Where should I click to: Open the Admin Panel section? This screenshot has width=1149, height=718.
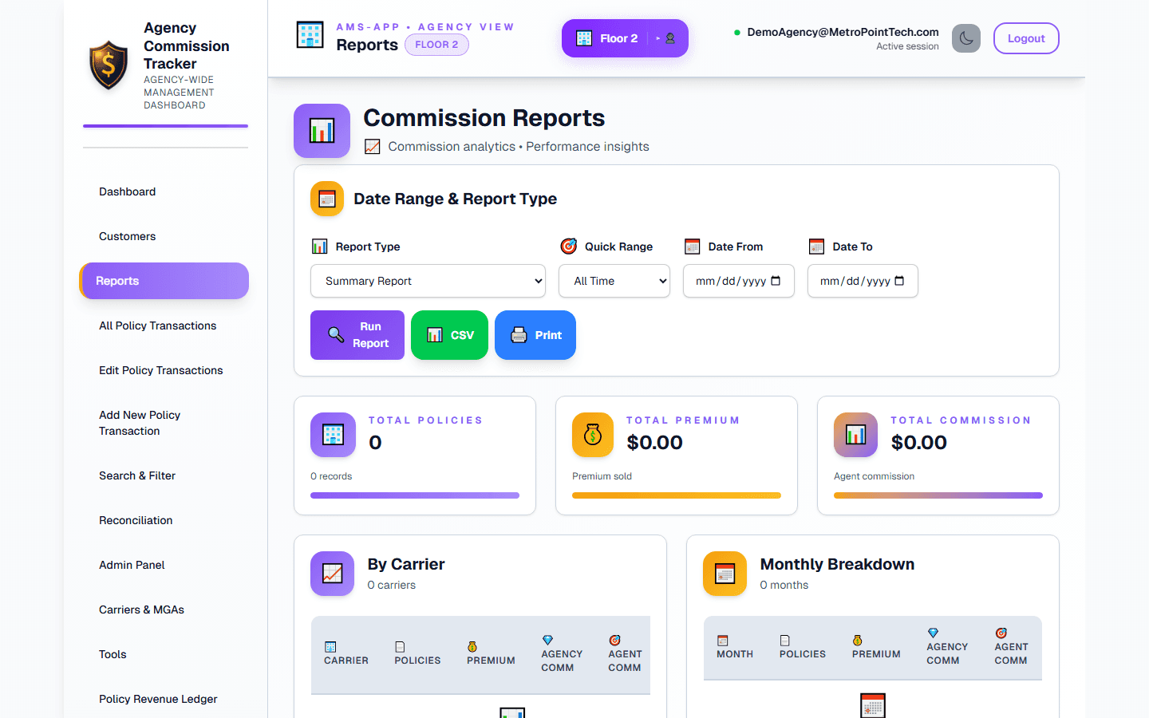[132, 565]
